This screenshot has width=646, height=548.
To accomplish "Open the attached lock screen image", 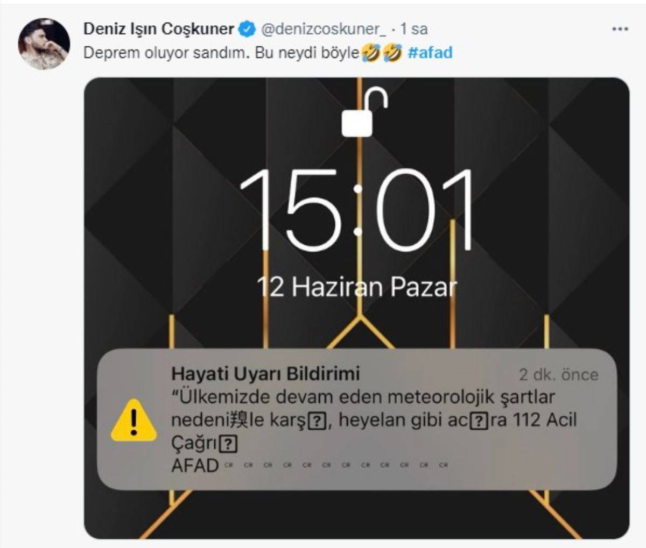I will [356, 308].
